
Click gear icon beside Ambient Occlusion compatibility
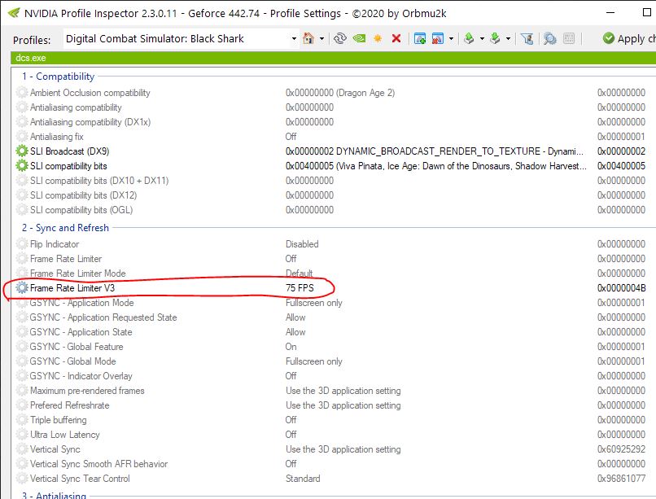pyautogui.click(x=22, y=93)
